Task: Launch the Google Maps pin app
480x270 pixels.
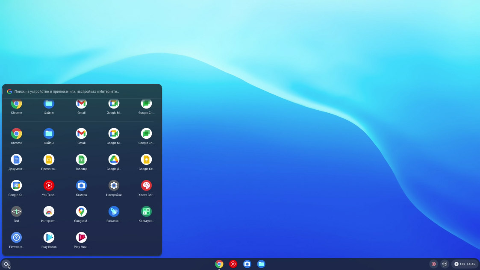Action: click(82, 211)
